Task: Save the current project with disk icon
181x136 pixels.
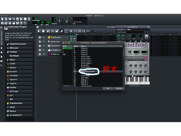Action: click(18, 19)
